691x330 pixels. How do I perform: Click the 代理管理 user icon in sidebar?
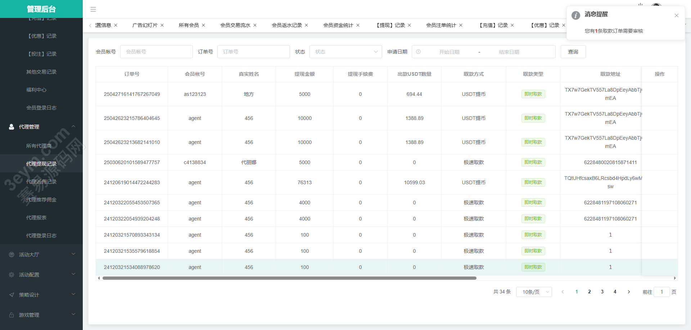[x=12, y=127]
